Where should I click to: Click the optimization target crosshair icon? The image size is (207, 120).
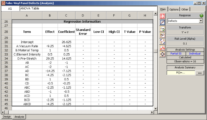pos(162,54)
